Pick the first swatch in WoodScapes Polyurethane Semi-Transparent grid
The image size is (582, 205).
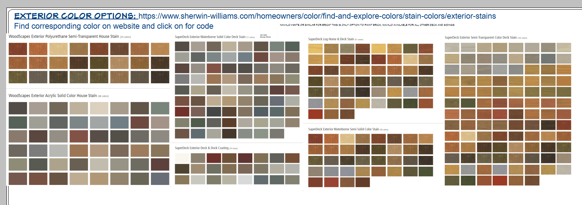[x=18, y=49]
